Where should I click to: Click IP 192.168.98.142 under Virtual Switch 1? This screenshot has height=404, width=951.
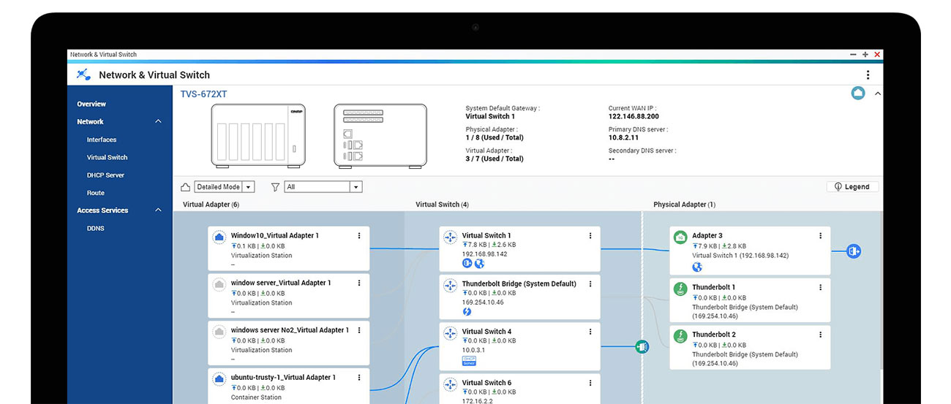tap(484, 254)
